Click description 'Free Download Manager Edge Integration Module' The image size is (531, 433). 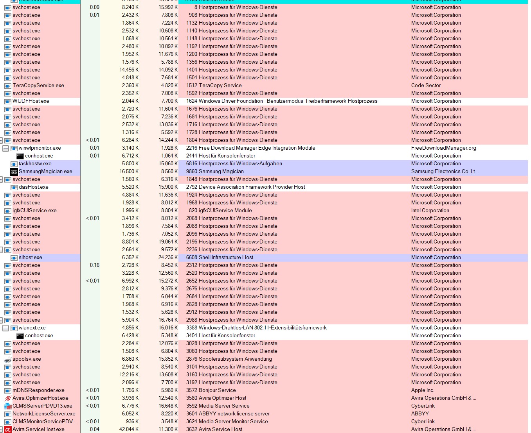coord(257,148)
